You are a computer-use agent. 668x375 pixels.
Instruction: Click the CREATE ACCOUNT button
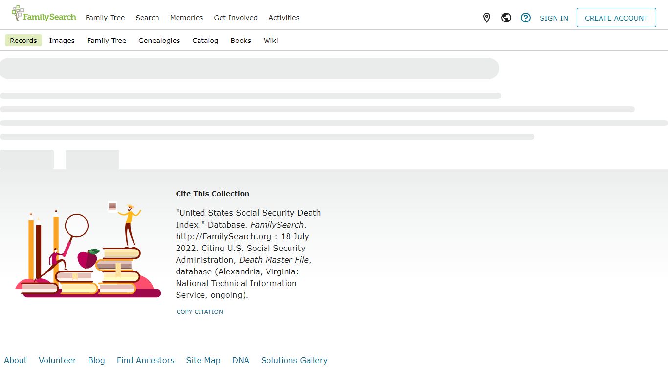coord(616,18)
